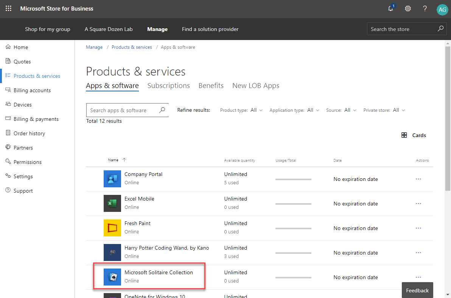Viewport: 451px width, 298px height.
Task: Click the Quotes sidebar icon
Action: (x=8, y=61)
